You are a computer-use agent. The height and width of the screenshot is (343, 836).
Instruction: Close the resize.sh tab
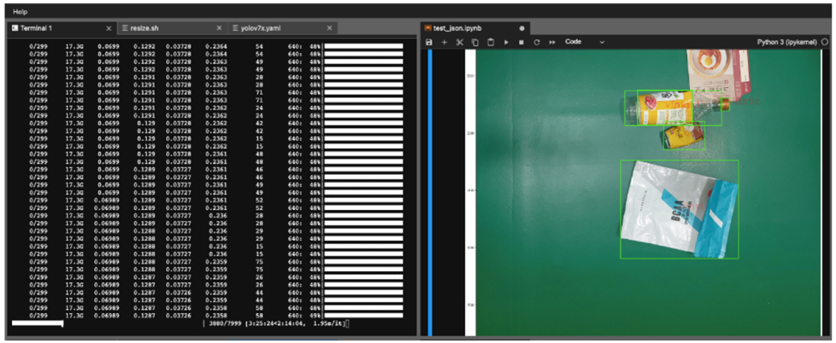(219, 28)
